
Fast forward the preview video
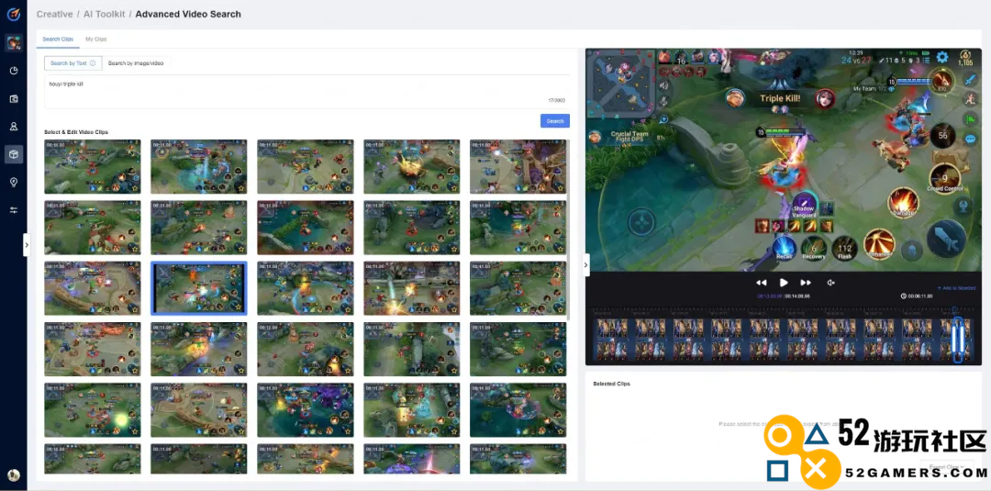tap(806, 283)
